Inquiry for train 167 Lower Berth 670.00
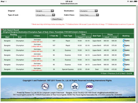 [126, 45]
